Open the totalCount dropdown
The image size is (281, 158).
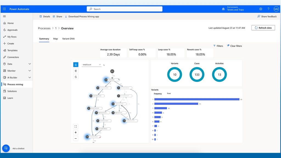pyautogui.click(x=92, y=65)
